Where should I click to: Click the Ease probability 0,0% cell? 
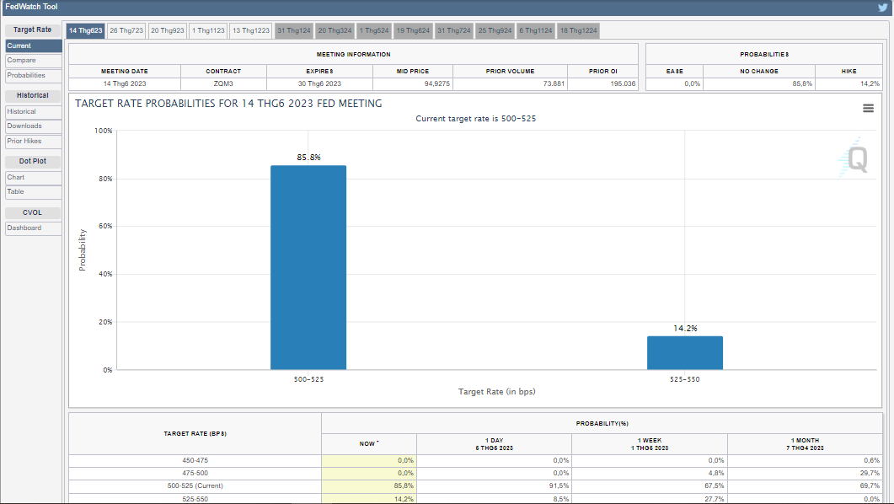click(674, 83)
